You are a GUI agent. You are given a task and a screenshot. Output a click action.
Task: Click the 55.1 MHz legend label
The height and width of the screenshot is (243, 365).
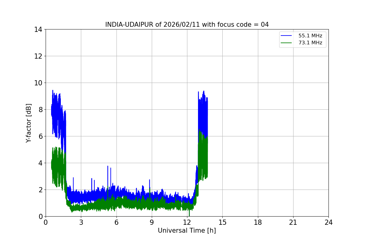tap(310, 36)
